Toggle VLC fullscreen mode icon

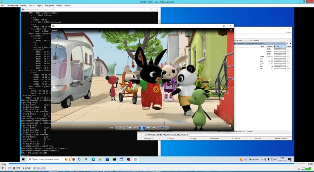[x=25, y=168]
